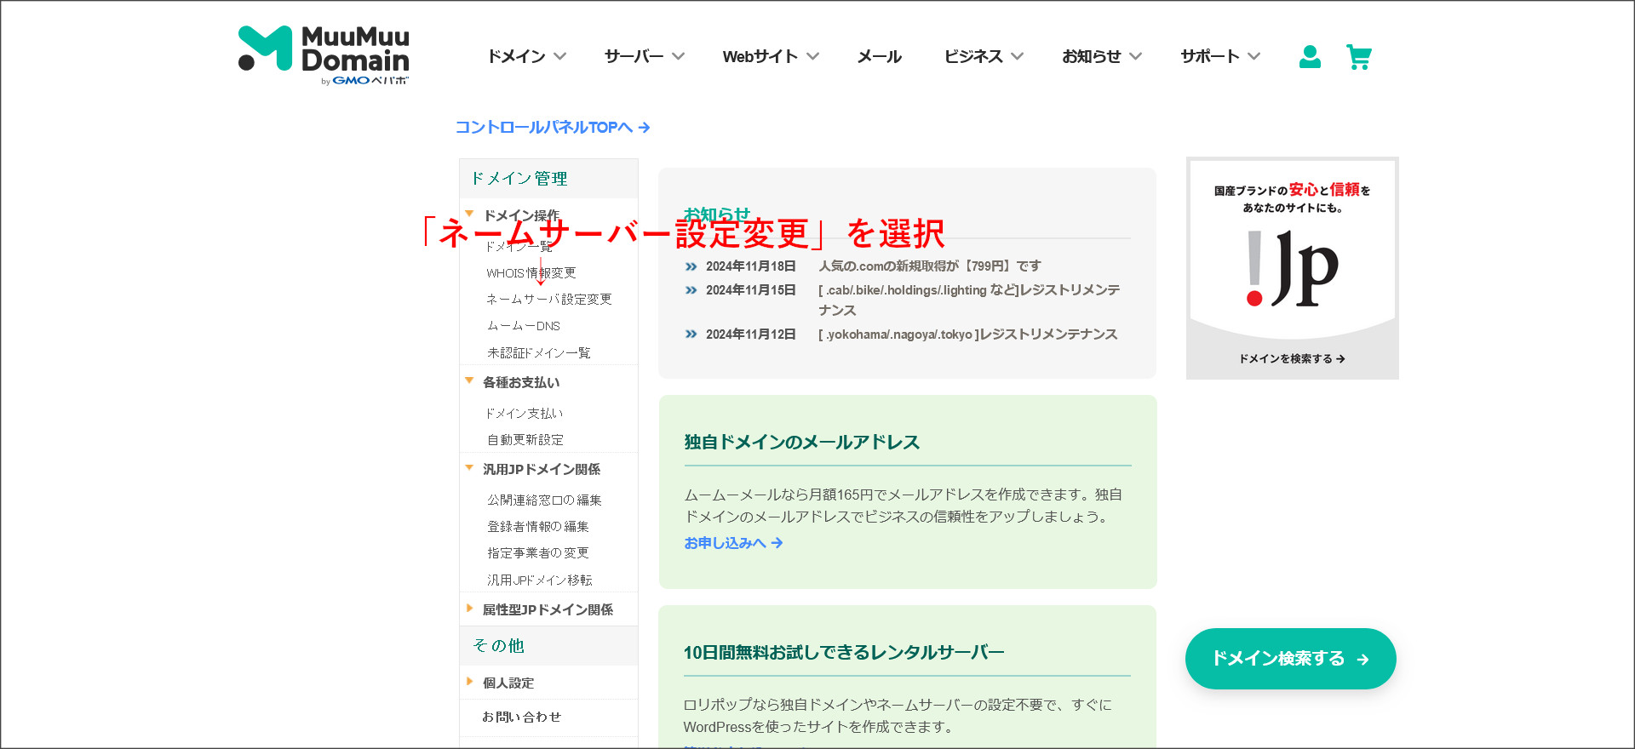
Task: Click the 独自ドメインのメールアドレス heading
Action: pyautogui.click(x=801, y=442)
